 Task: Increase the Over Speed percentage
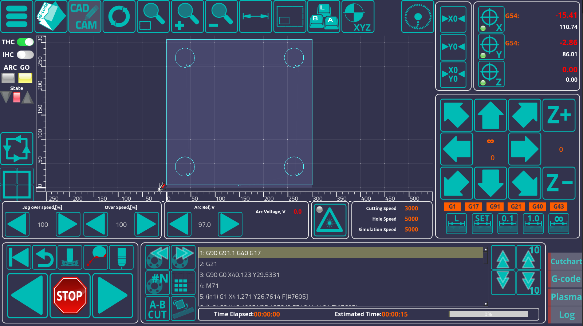pos(146,225)
